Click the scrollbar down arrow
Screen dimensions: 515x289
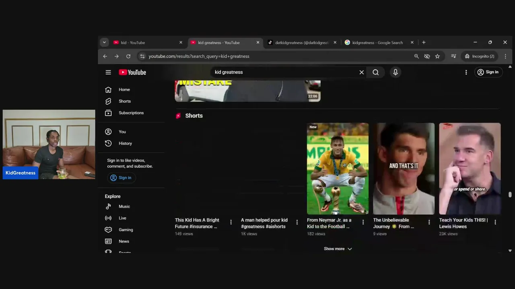tap(510, 251)
